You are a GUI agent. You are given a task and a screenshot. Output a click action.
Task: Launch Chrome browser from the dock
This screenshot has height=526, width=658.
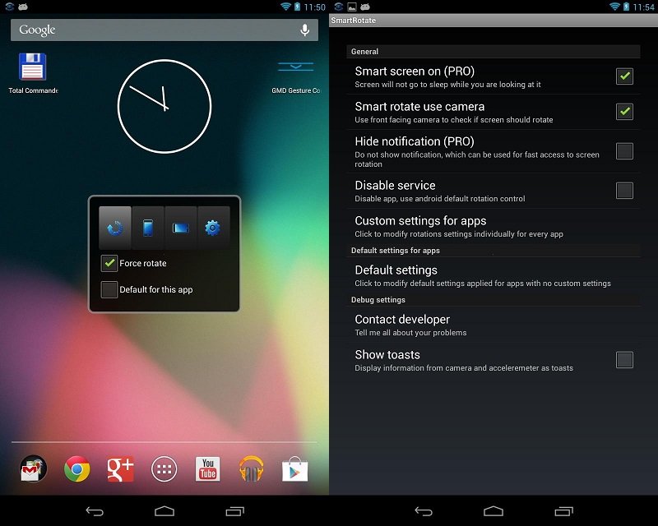pos(76,468)
